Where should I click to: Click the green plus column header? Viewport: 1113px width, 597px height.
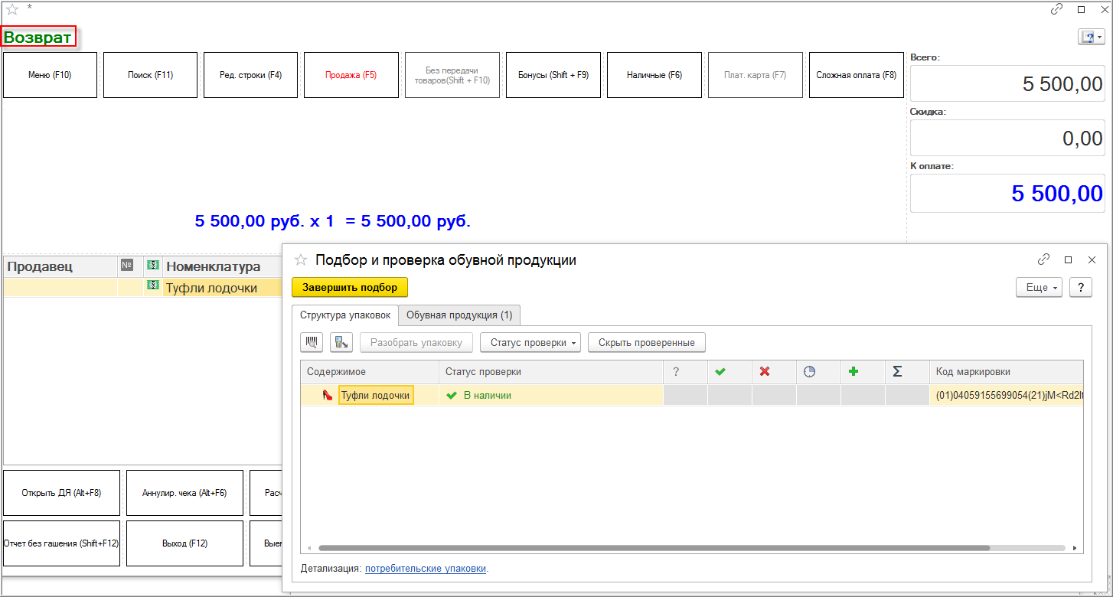click(x=854, y=372)
